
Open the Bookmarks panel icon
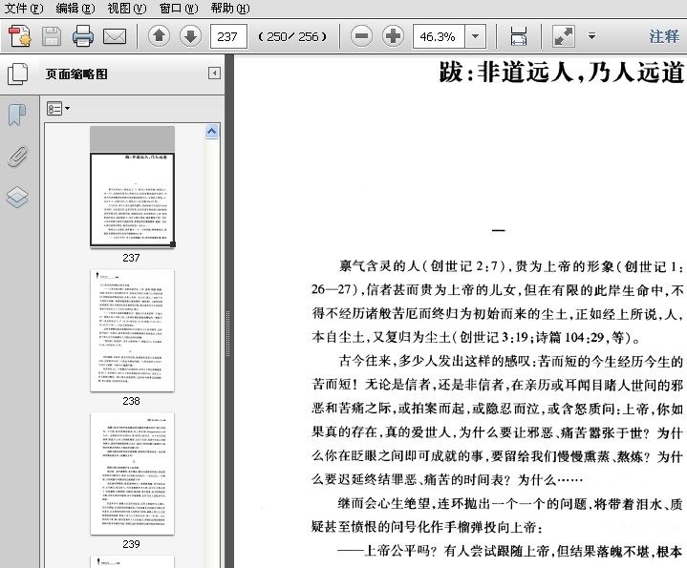pos(17,116)
